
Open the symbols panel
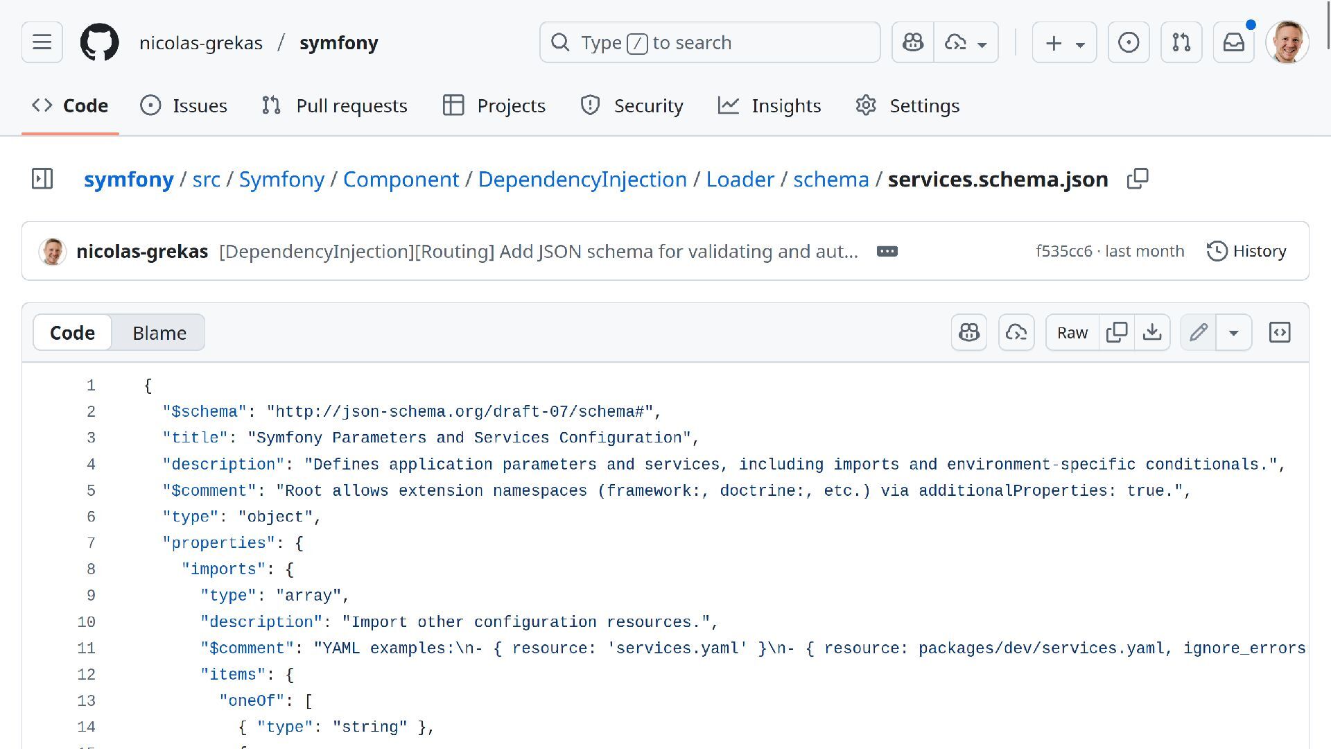pos(1279,332)
